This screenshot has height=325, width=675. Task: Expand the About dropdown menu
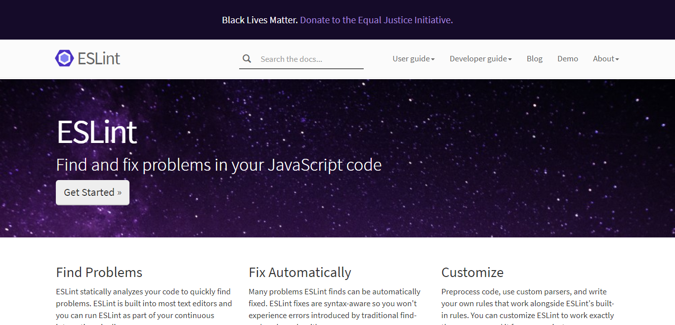[606, 59]
